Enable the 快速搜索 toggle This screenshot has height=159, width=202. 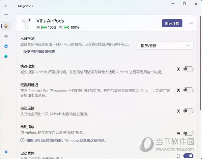coord(189,69)
